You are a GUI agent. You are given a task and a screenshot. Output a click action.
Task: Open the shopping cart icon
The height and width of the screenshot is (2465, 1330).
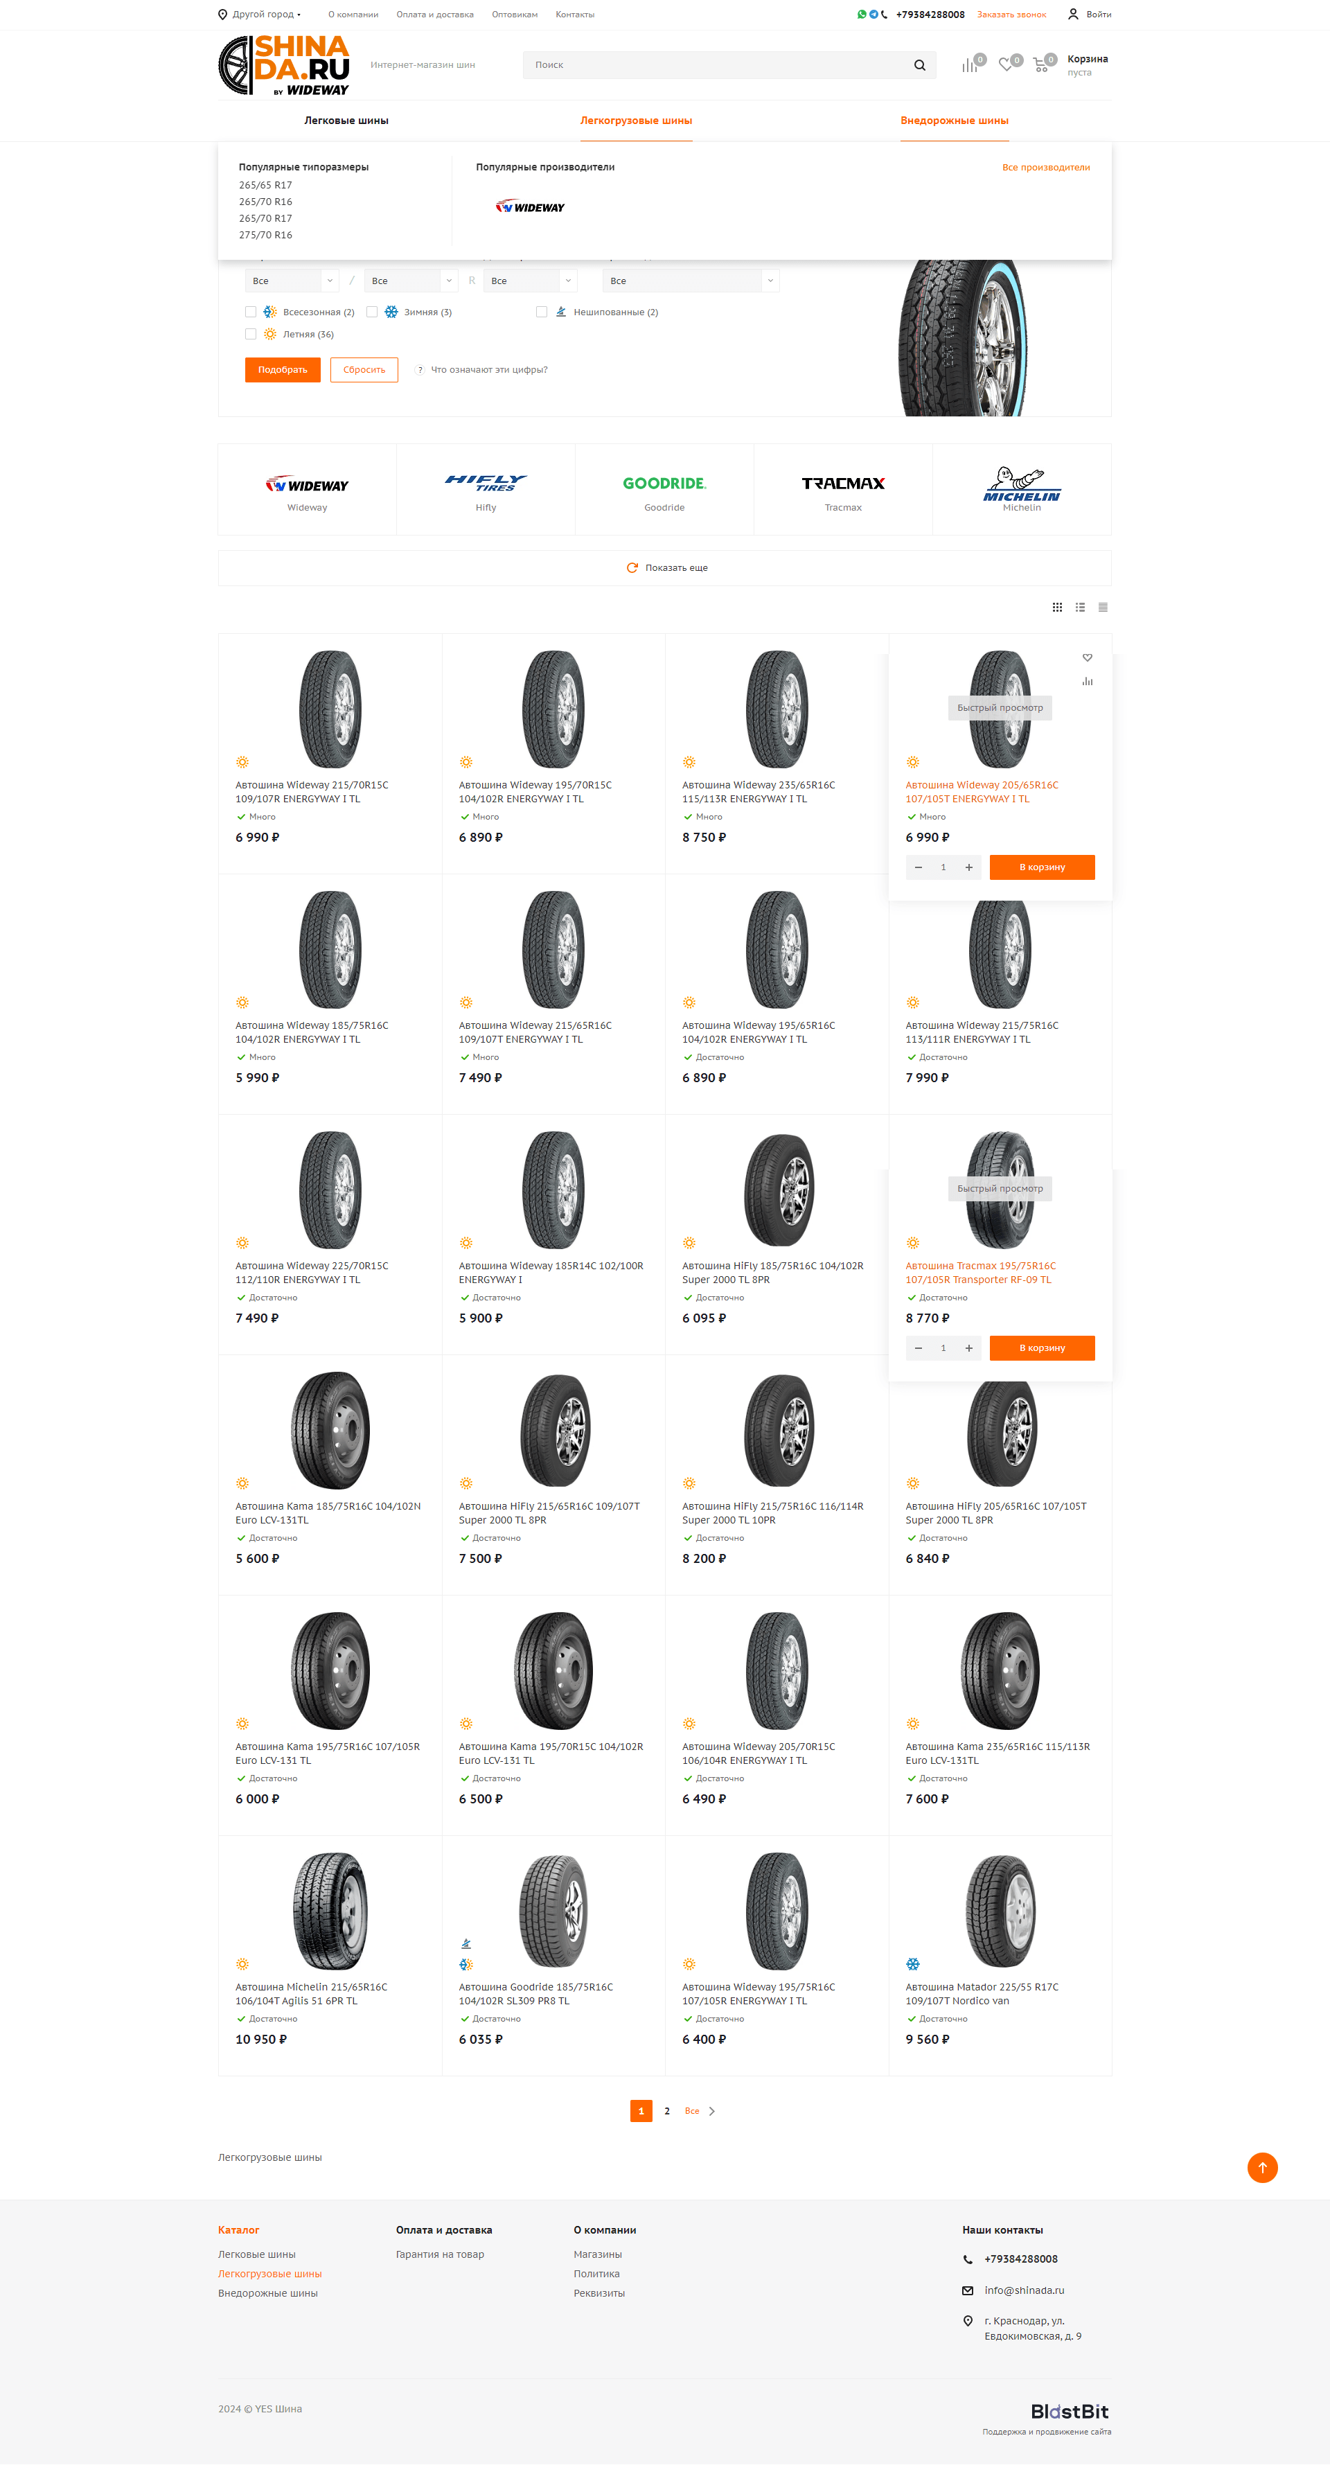click(x=1041, y=65)
